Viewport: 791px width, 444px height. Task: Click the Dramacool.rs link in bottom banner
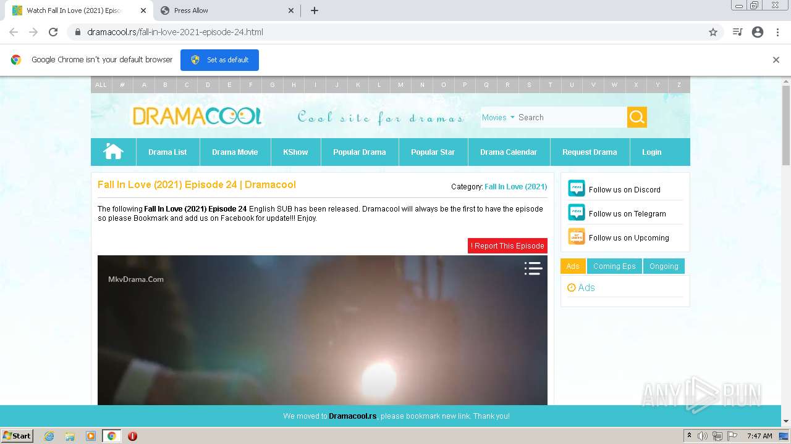(352, 416)
